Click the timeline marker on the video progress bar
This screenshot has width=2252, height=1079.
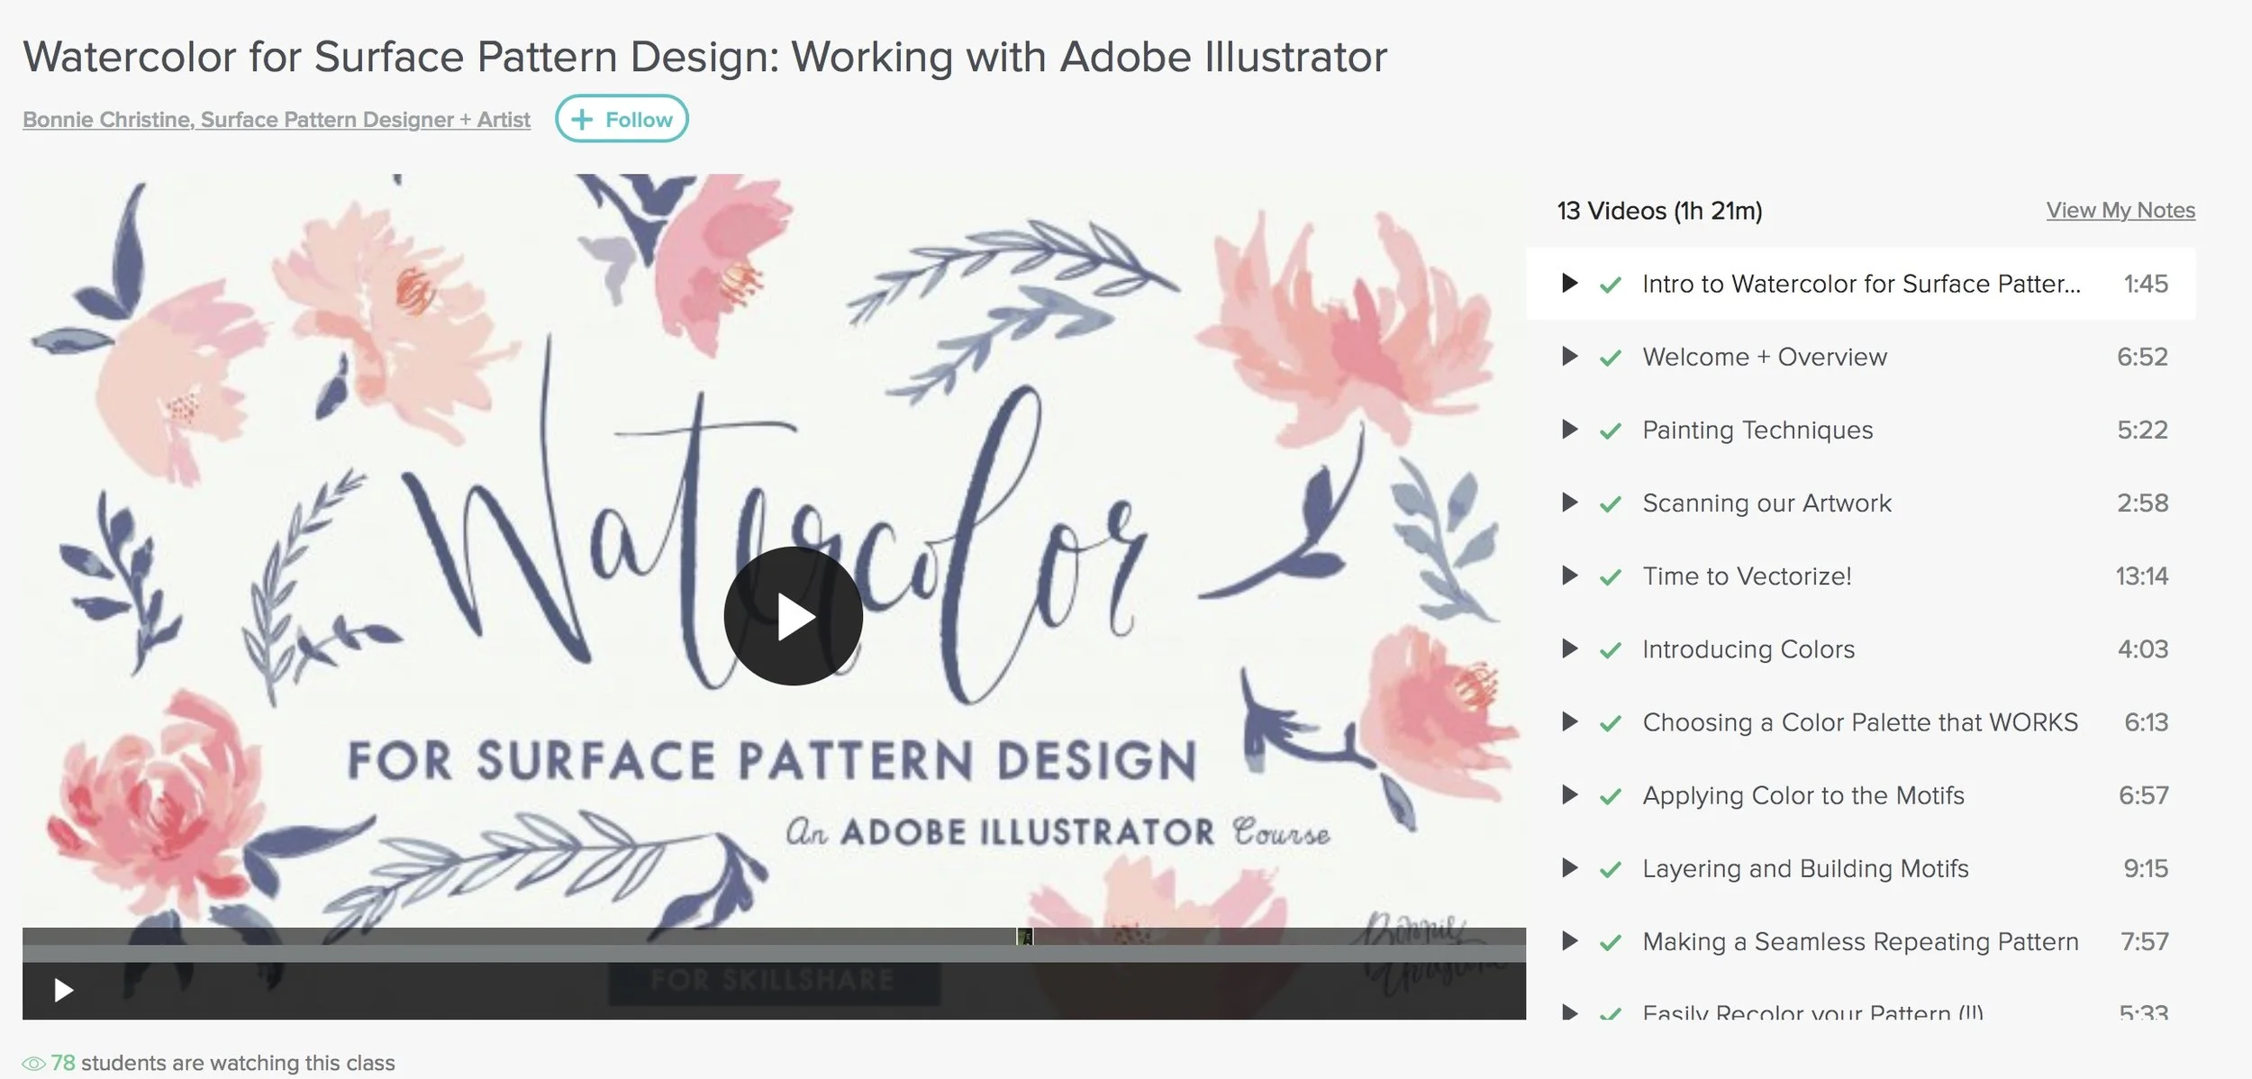point(1025,937)
